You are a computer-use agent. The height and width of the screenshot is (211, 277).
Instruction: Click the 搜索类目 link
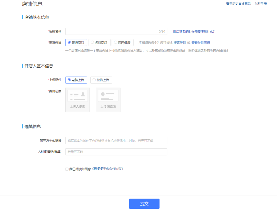click(x=180, y=43)
